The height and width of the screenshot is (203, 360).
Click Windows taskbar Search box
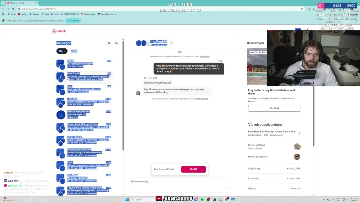[143, 200]
